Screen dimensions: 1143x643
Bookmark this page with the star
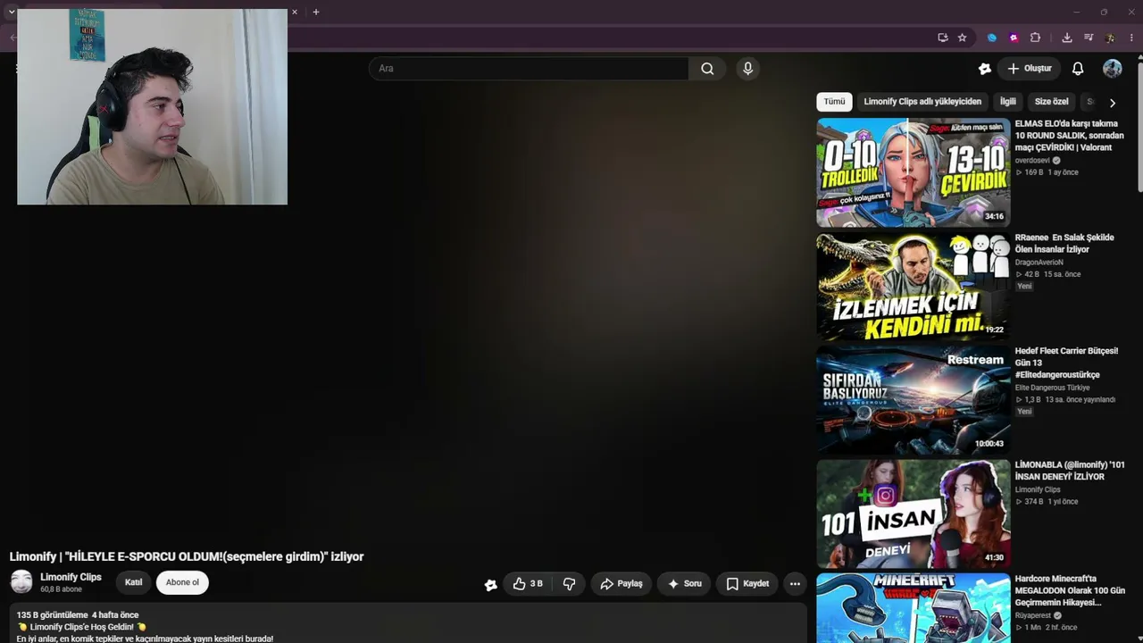point(962,38)
